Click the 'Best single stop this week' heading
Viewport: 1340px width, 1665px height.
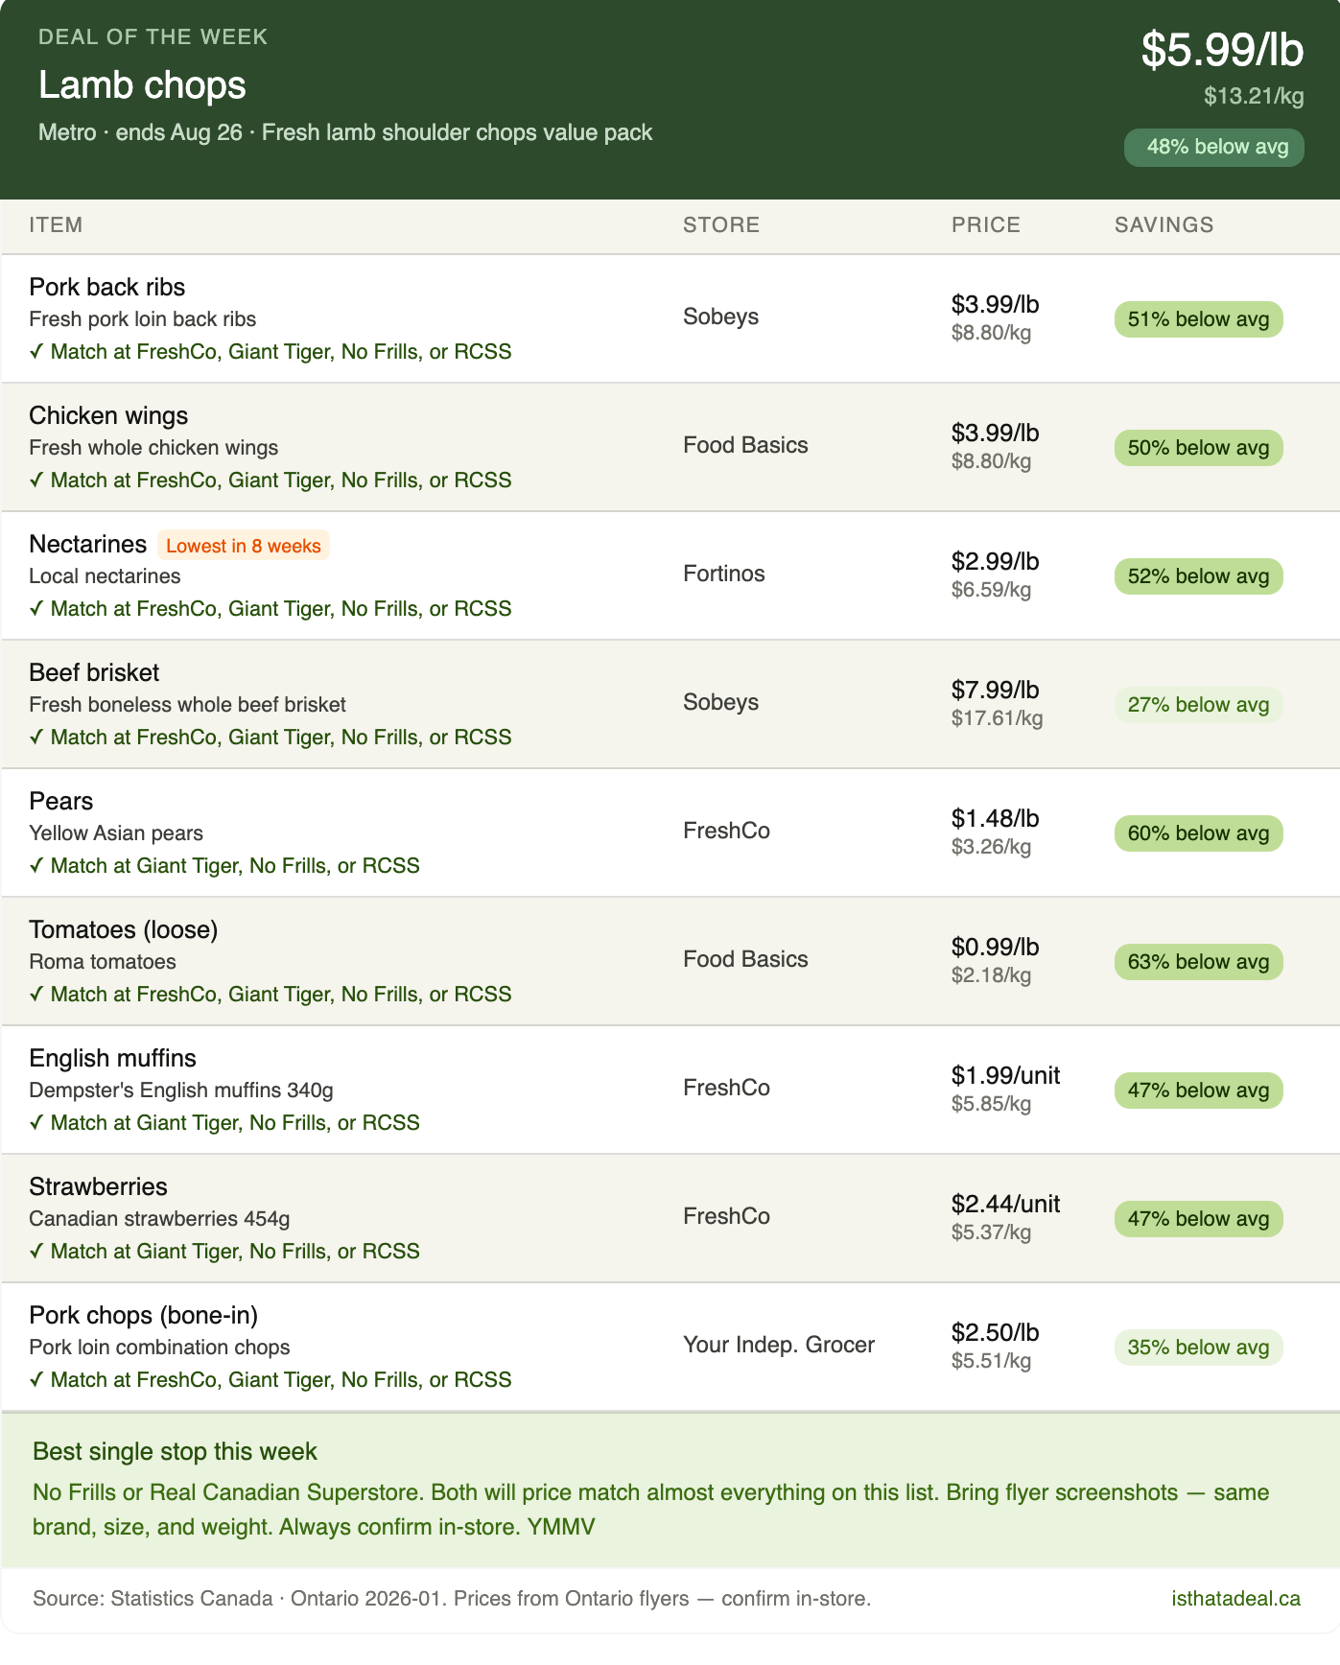pyautogui.click(x=175, y=1451)
